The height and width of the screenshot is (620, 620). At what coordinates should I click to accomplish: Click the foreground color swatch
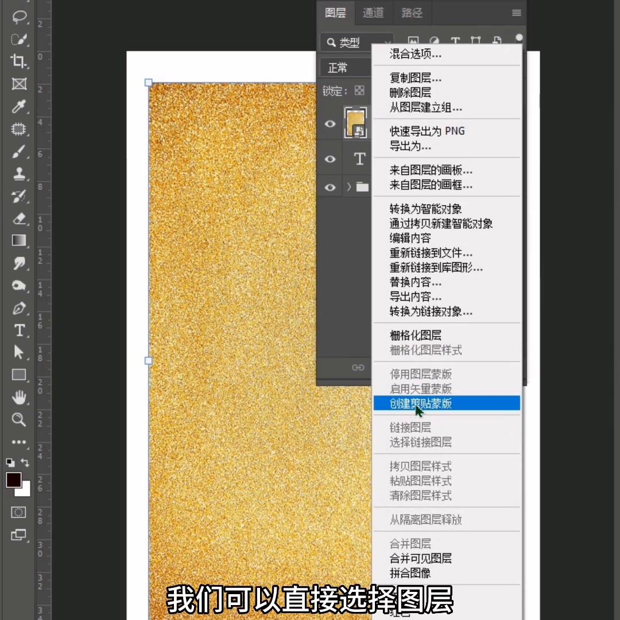pos(14,480)
